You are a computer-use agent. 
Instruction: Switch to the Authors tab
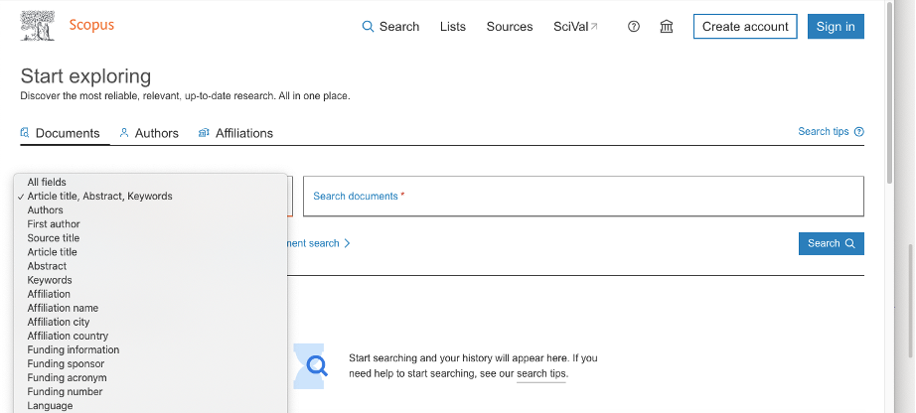coord(149,133)
